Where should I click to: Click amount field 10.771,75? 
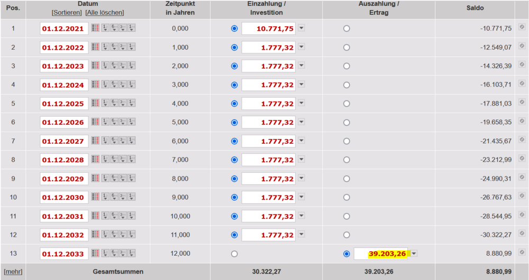click(269, 29)
